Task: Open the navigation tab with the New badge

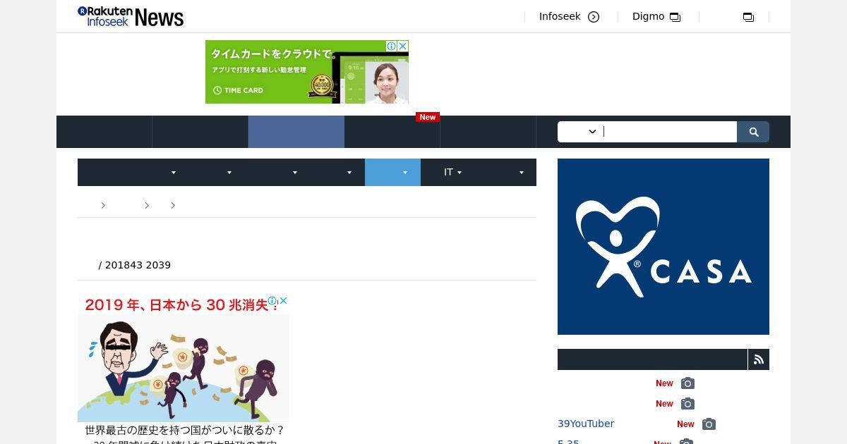Action: point(392,132)
